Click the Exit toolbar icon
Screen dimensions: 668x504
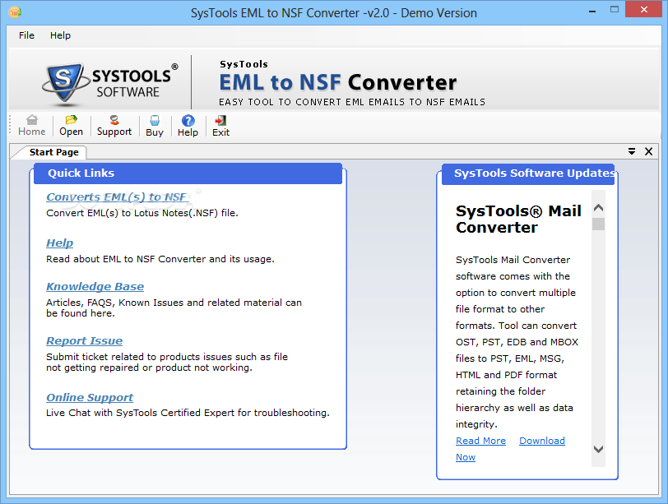click(220, 126)
